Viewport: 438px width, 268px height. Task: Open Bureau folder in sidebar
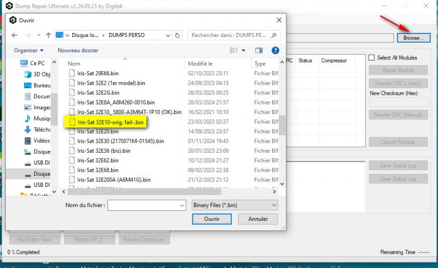(38, 85)
